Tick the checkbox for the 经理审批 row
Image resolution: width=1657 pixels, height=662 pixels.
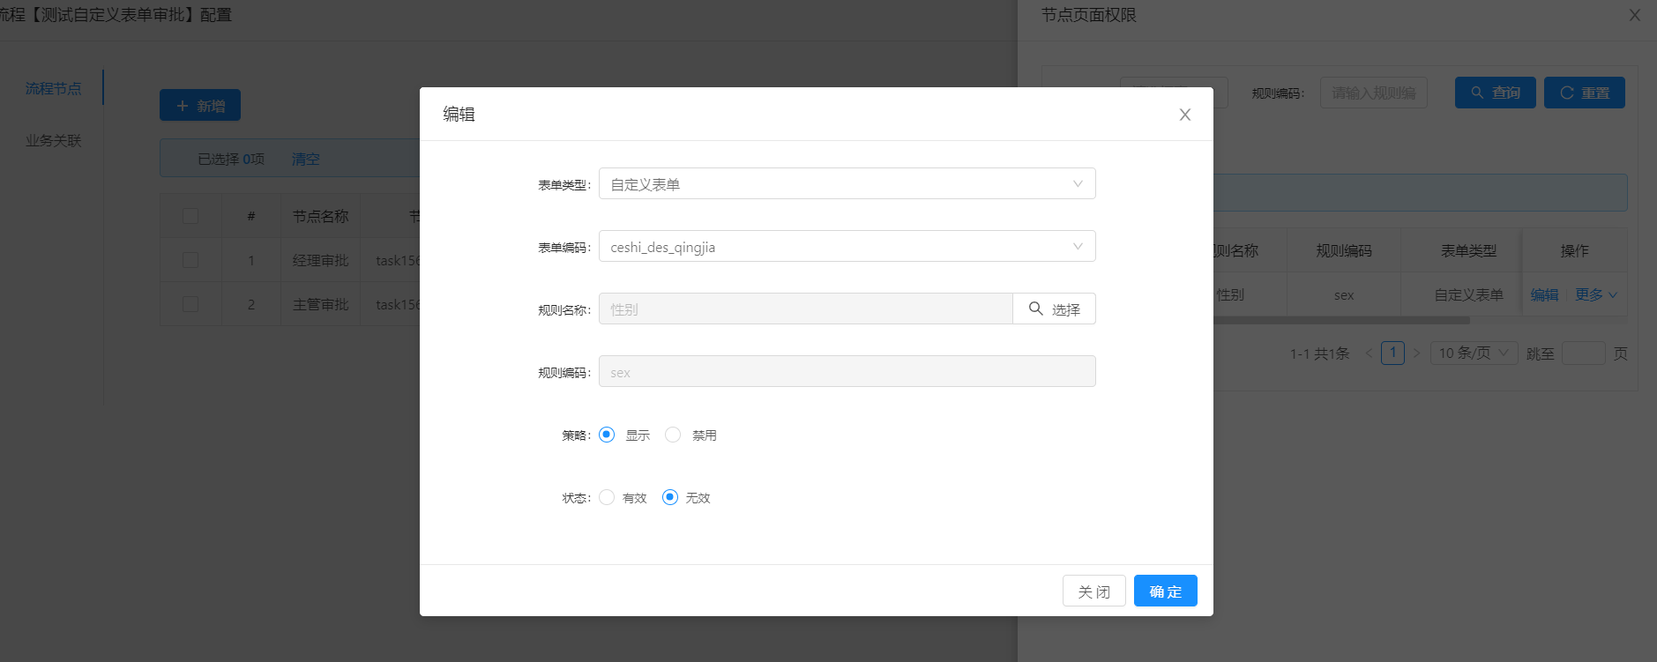pyautogui.click(x=190, y=260)
